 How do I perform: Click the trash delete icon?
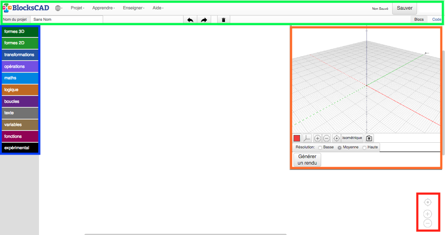pos(223,20)
